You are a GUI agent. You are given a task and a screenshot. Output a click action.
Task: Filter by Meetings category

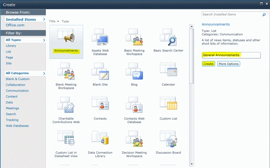point(13,108)
